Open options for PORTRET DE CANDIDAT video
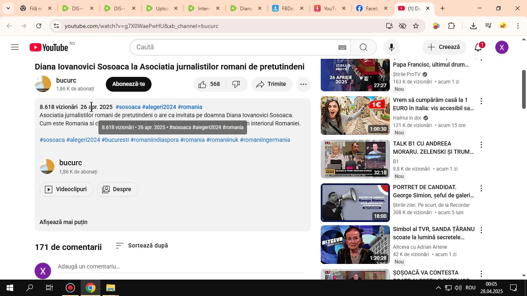 pyautogui.click(x=481, y=188)
